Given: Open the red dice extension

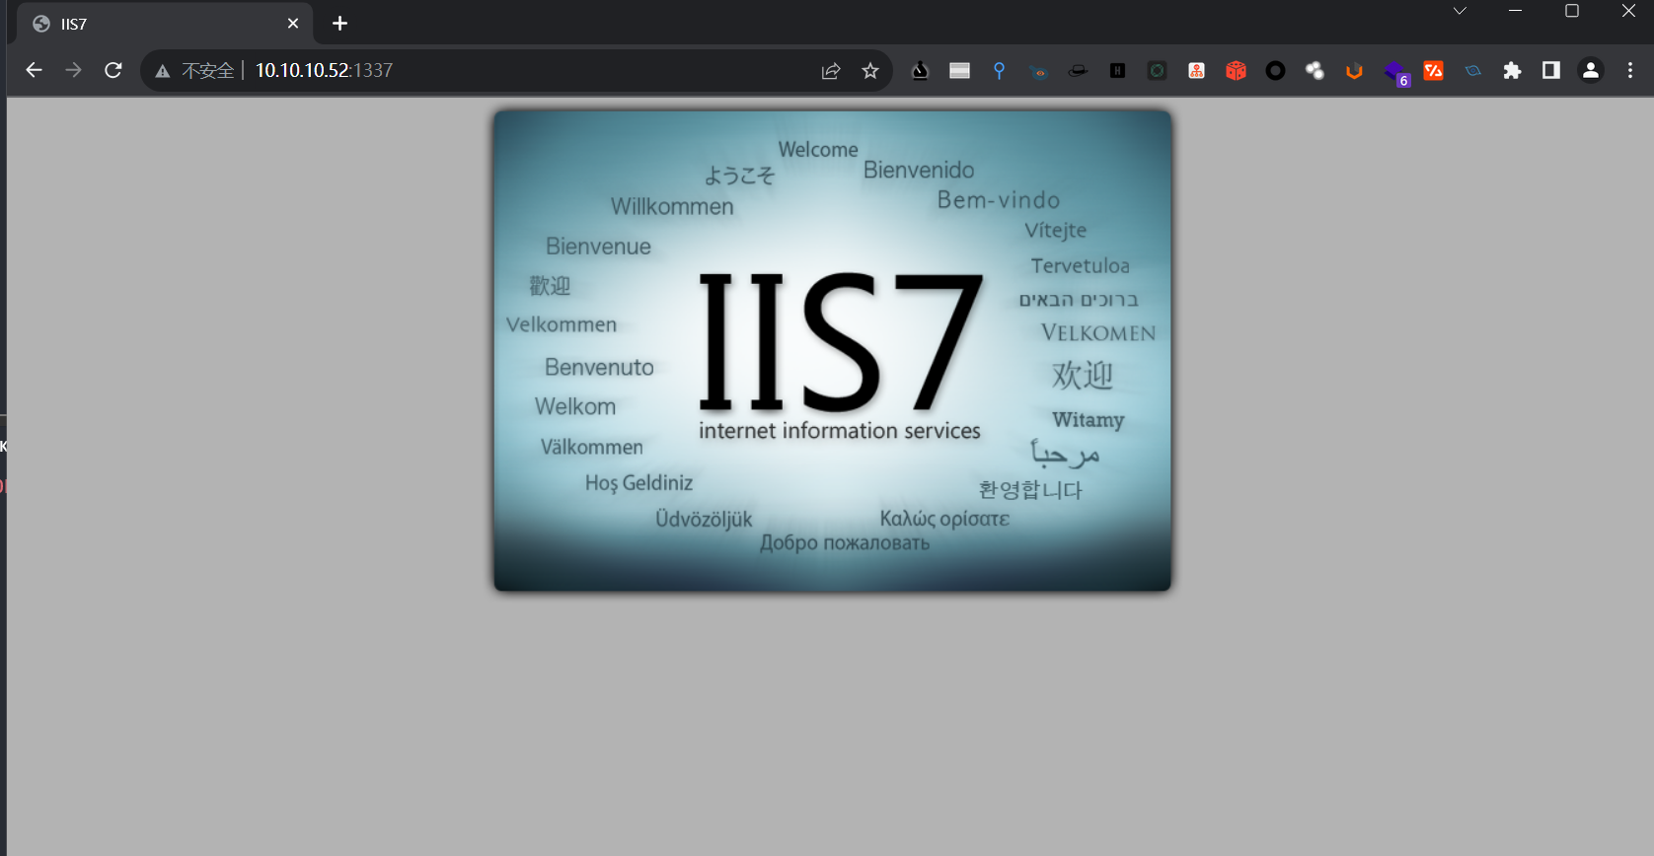Looking at the screenshot, I should [x=1236, y=71].
